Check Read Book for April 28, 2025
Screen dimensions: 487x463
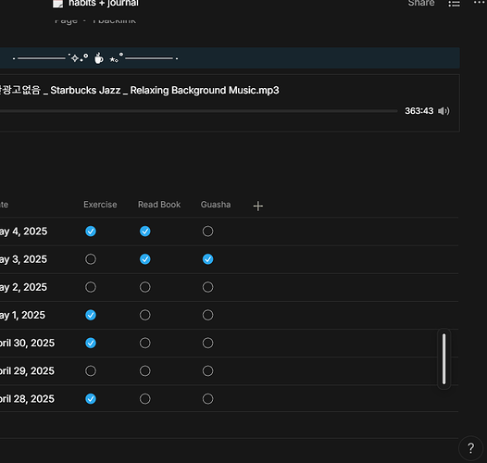(x=145, y=399)
